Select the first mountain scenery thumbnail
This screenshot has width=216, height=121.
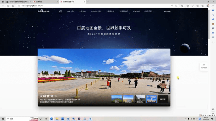point(117,99)
